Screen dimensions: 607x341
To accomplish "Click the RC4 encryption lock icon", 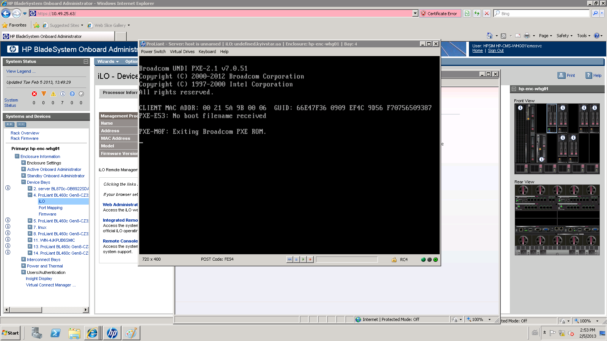I will pyautogui.click(x=394, y=260).
